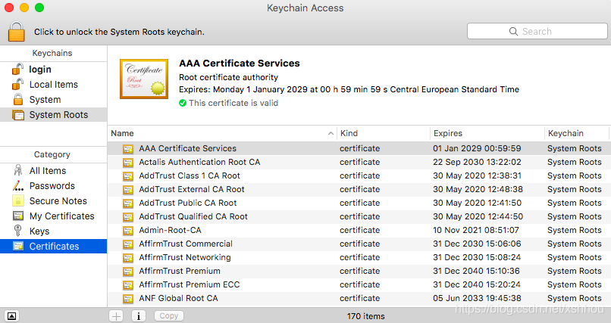Click certificate icon beside AddTrust Class 1 CA Root
Image resolution: width=611 pixels, height=323 pixels.
(128, 176)
